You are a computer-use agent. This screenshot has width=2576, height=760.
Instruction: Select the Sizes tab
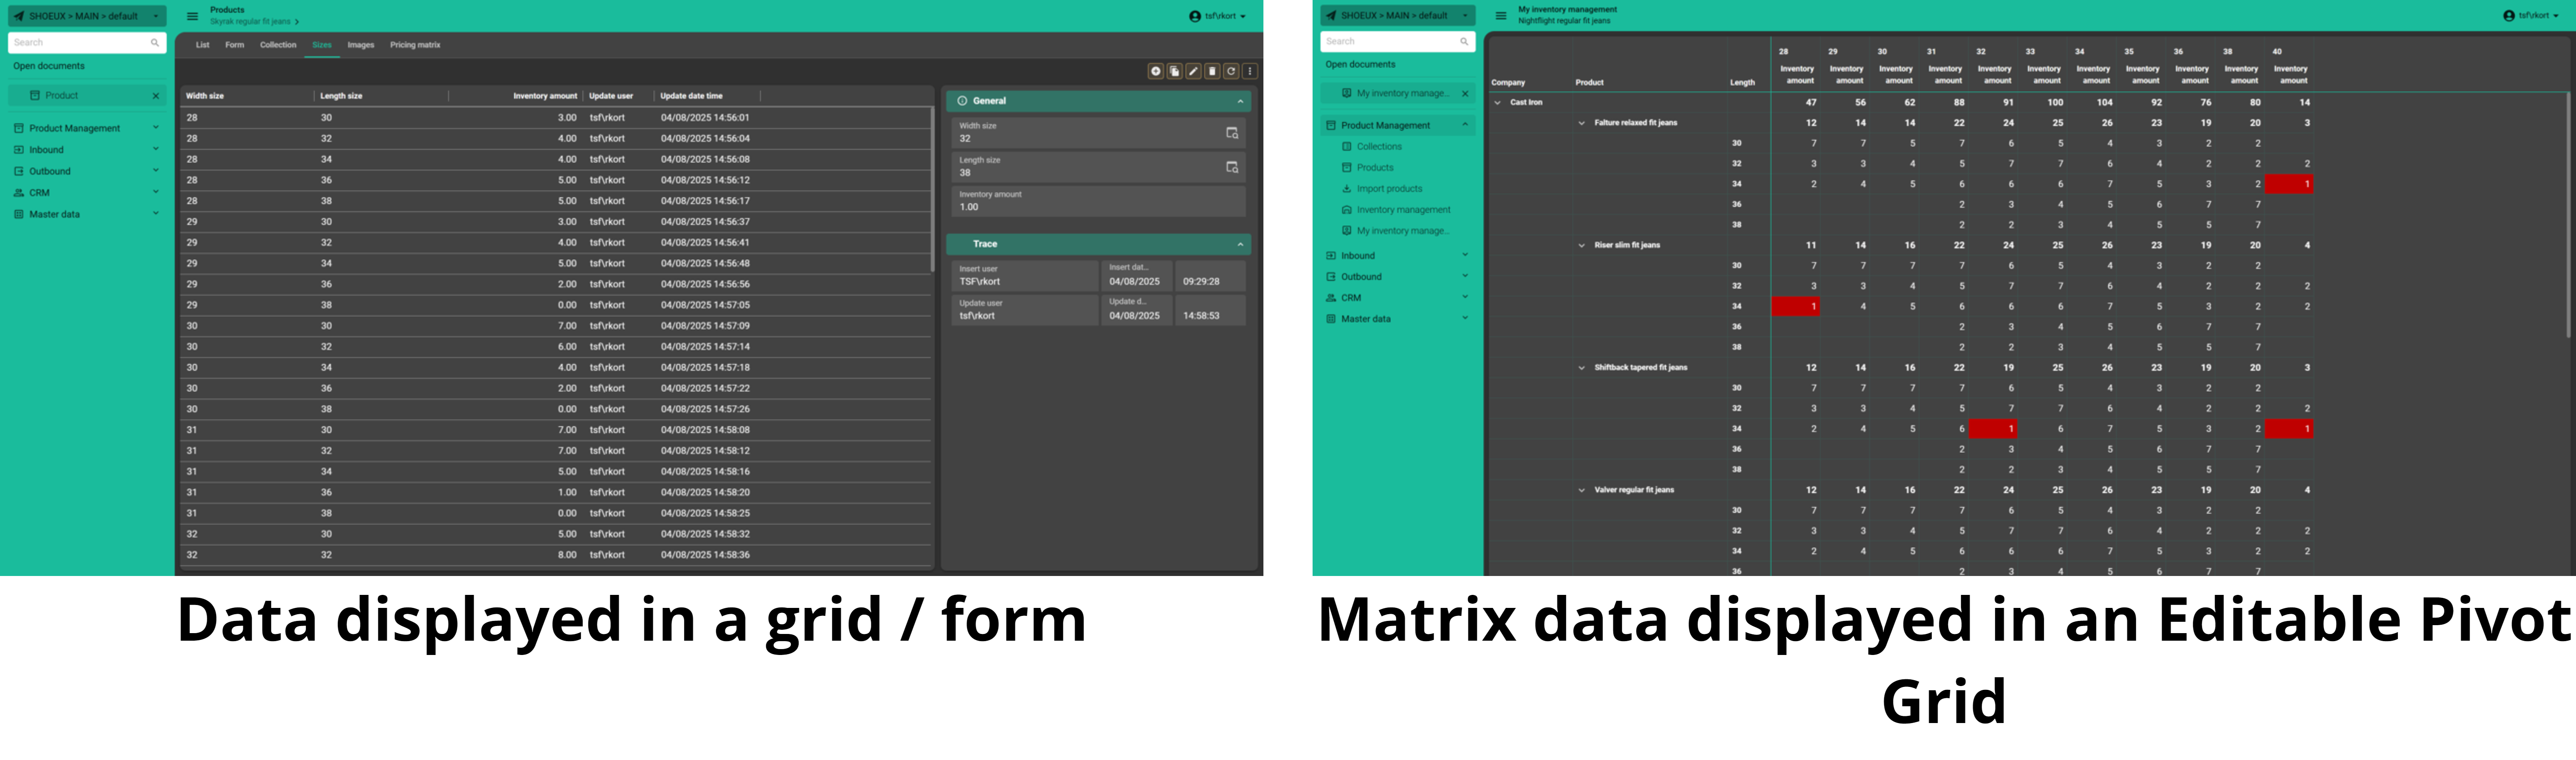click(x=321, y=45)
